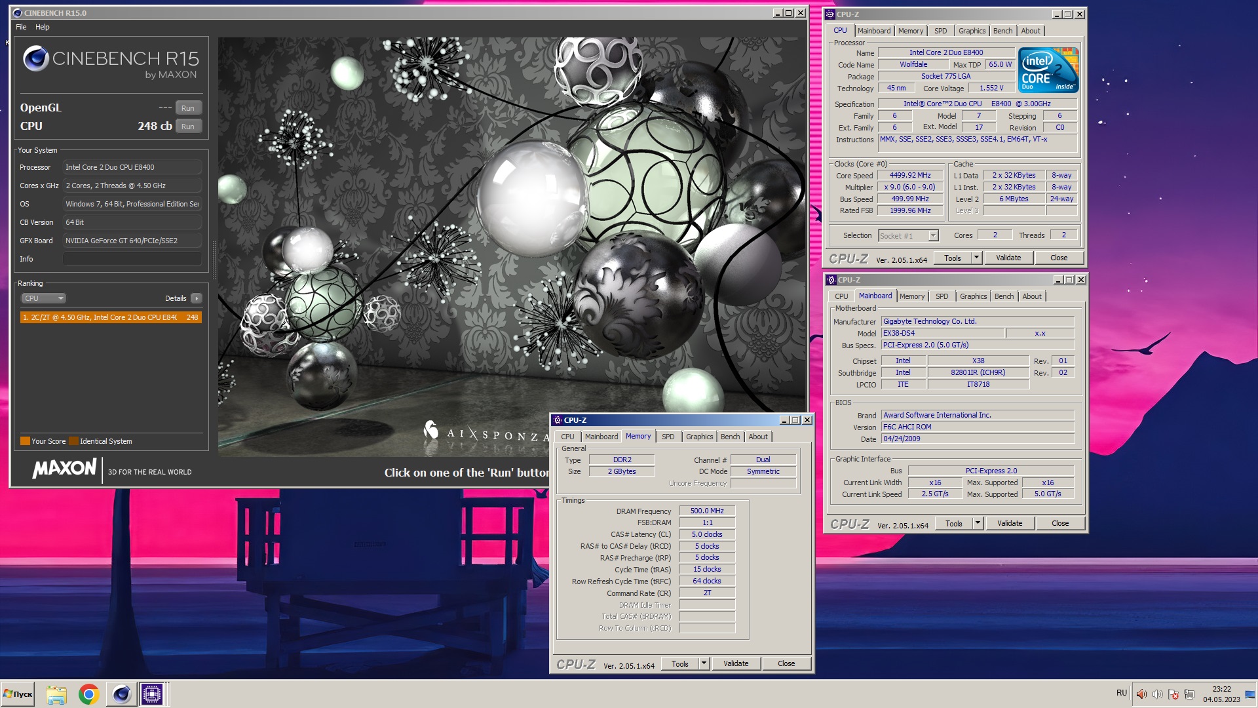
Task: Open Memory tab in Mainboard CPU-Z window
Action: pyautogui.click(x=912, y=296)
